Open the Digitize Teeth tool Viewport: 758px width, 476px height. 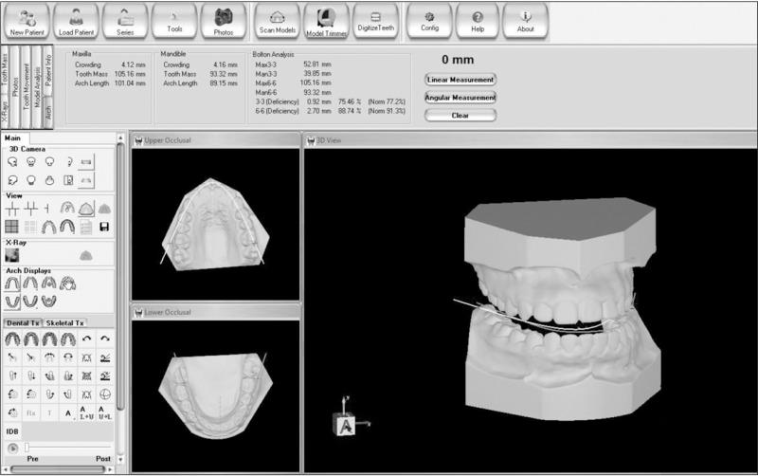(376, 20)
